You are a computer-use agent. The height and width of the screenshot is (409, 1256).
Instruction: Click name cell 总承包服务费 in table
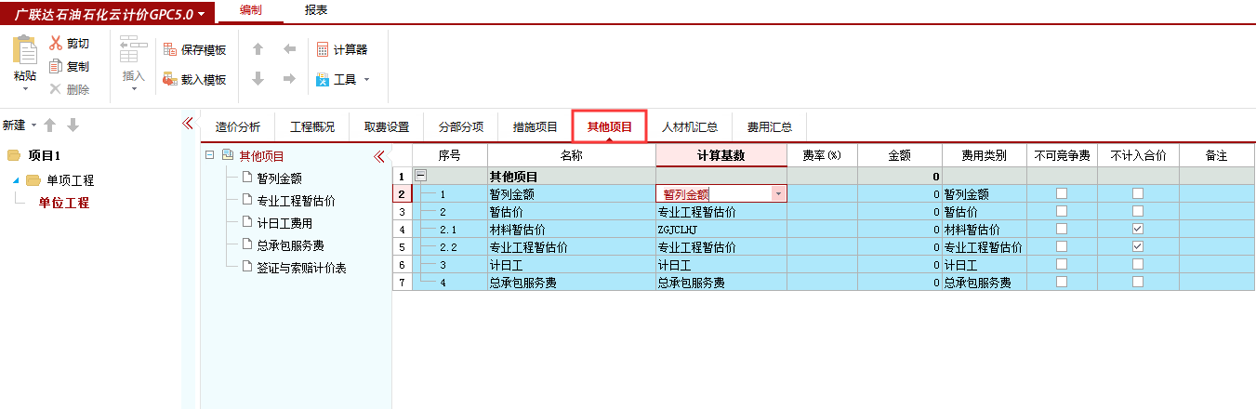pyautogui.click(x=571, y=282)
